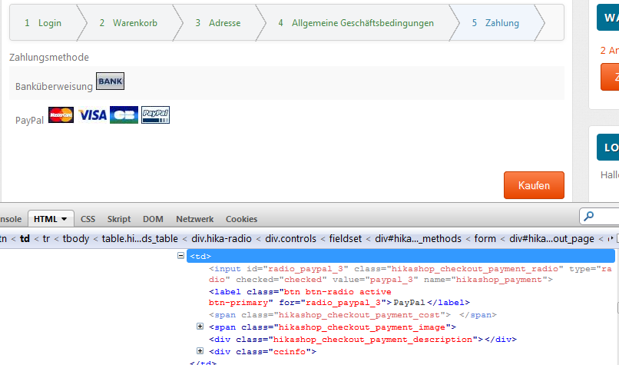Click the tbody breadcrumb element

(x=76, y=238)
